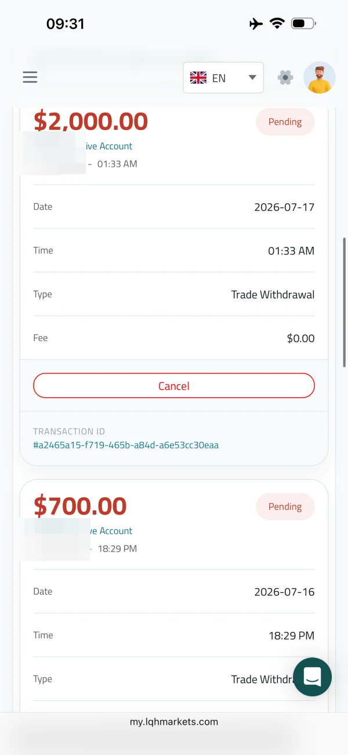348x755 pixels.
Task: Open transaction ID #a2465a15 link
Action: click(x=126, y=445)
